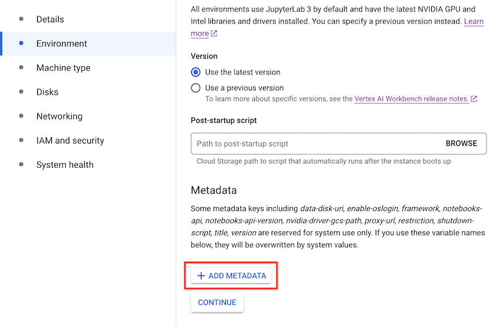The height and width of the screenshot is (326, 495).
Task: Select Use the latest version radio
Action: (196, 72)
